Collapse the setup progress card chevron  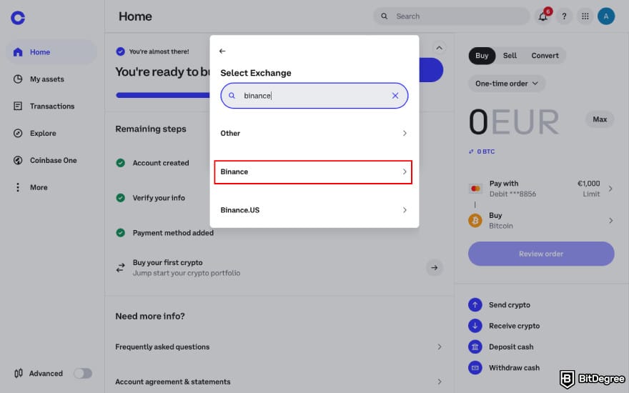pyautogui.click(x=440, y=48)
